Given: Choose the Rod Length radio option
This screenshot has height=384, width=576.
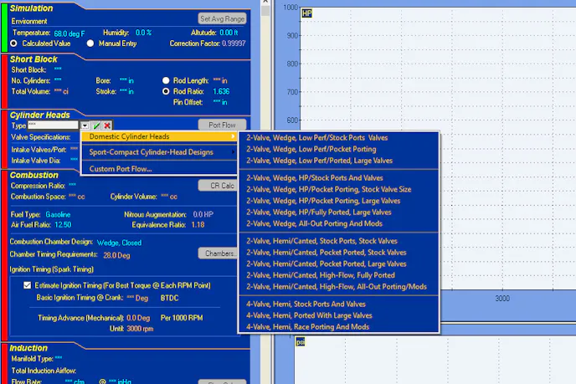Looking at the screenshot, I should pyautogui.click(x=166, y=80).
